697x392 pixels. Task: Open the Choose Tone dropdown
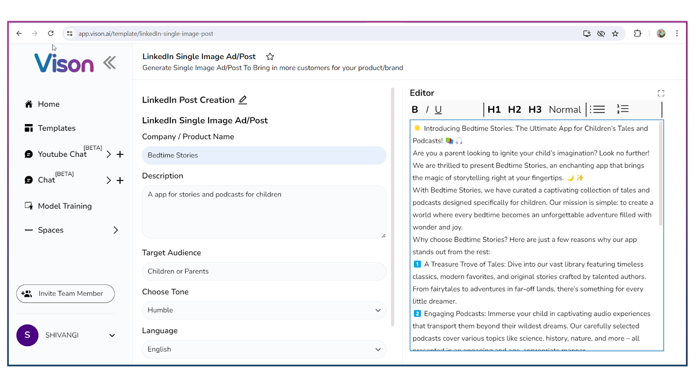point(264,310)
